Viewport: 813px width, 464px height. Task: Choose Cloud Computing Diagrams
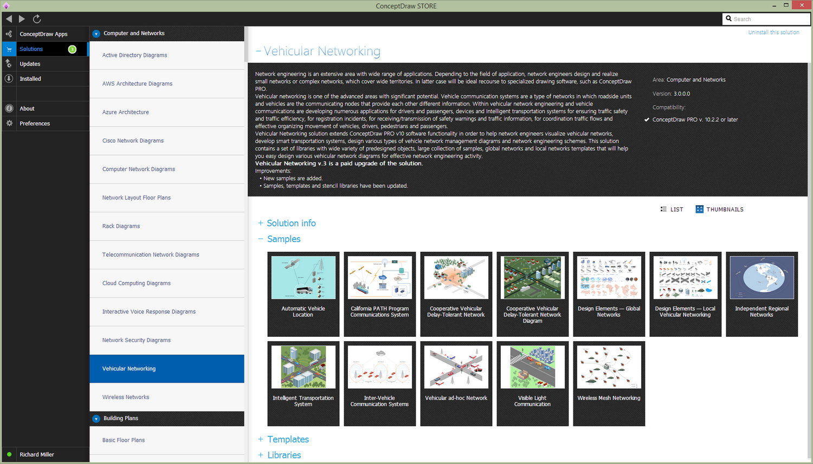pos(167,283)
